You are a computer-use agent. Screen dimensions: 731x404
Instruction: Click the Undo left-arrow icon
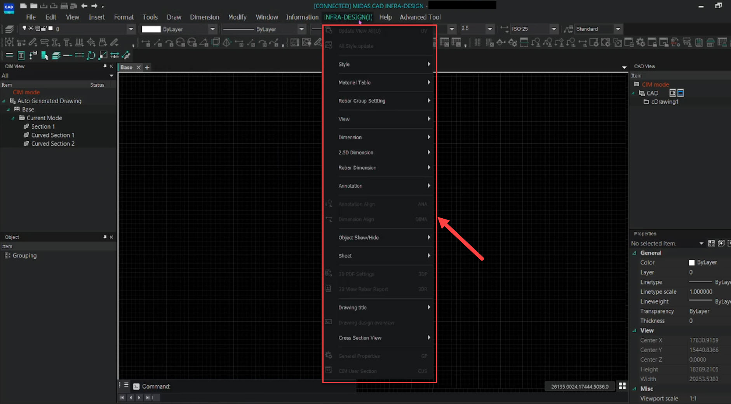(84, 6)
